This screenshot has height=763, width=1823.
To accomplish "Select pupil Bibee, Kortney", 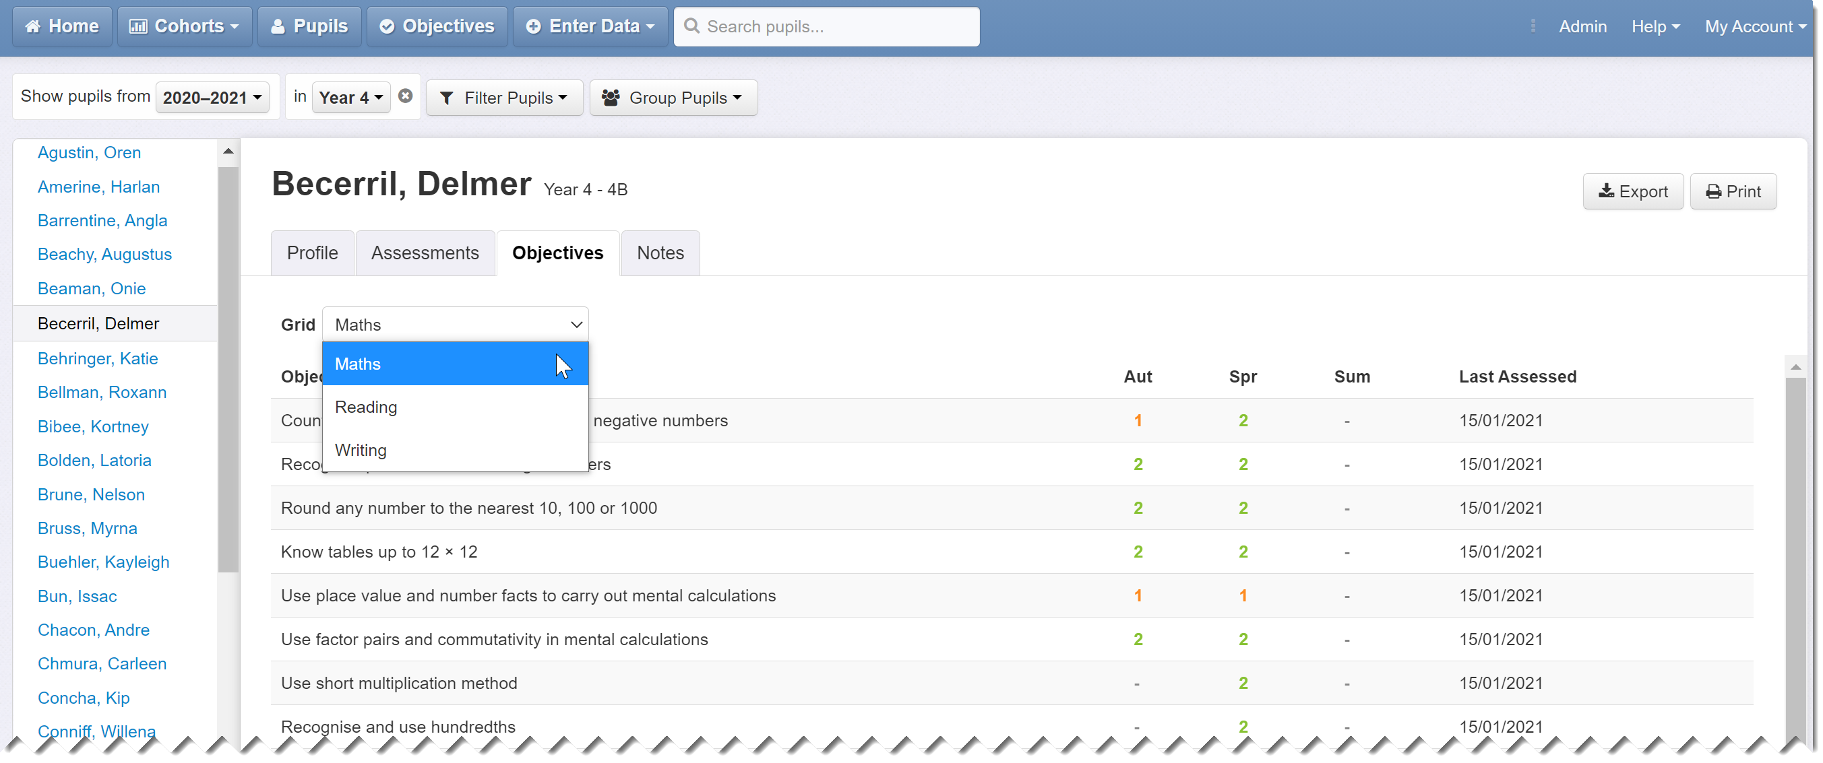I will 93,426.
